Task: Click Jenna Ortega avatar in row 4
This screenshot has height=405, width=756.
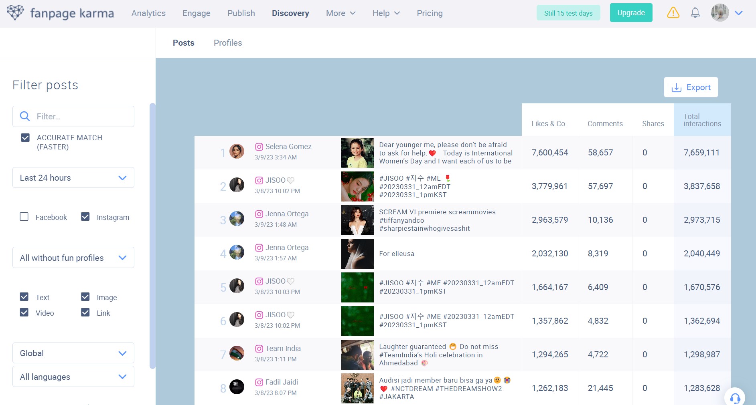Action: click(x=237, y=252)
